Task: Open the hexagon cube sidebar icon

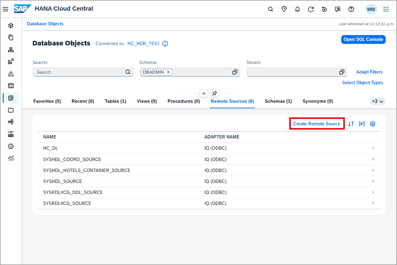Action: pos(11,26)
